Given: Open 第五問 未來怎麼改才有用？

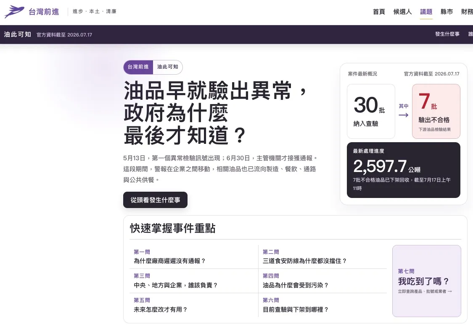Looking at the screenshot, I should [x=194, y=305].
